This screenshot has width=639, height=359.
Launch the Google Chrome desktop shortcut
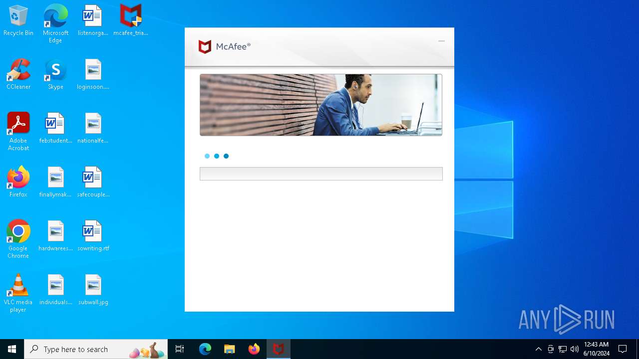pyautogui.click(x=18, y=239)
